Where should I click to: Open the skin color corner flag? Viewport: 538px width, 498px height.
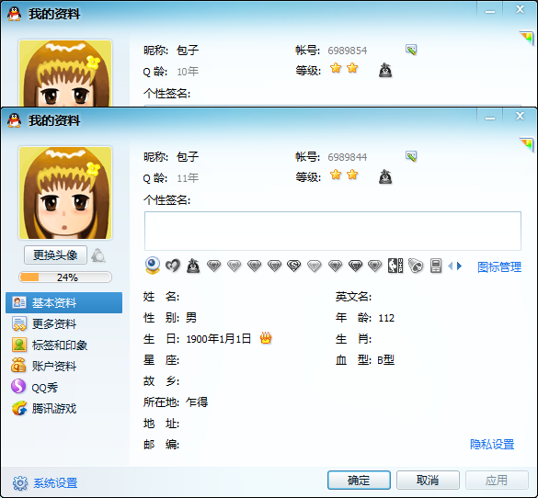[526, 144]
